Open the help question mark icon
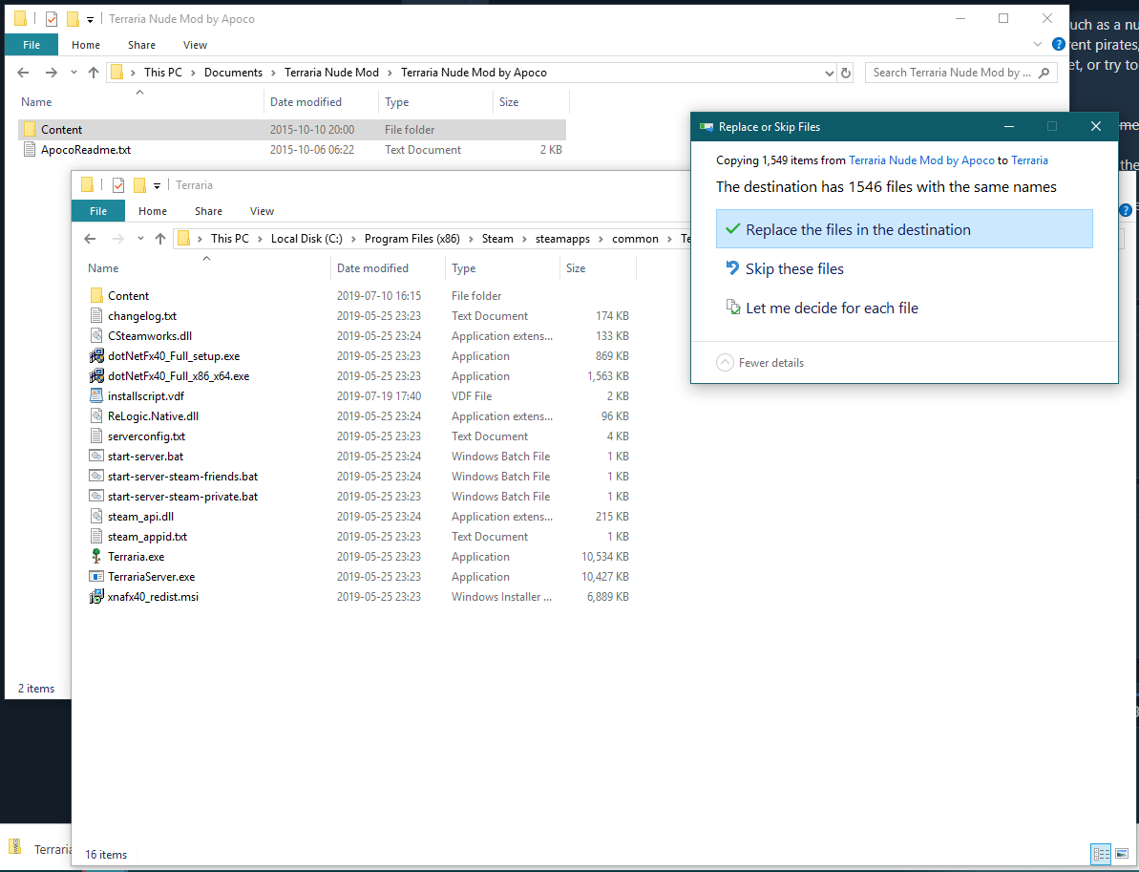The height and width of the screenshot is (872, 1139). [x=1058, y=45]
